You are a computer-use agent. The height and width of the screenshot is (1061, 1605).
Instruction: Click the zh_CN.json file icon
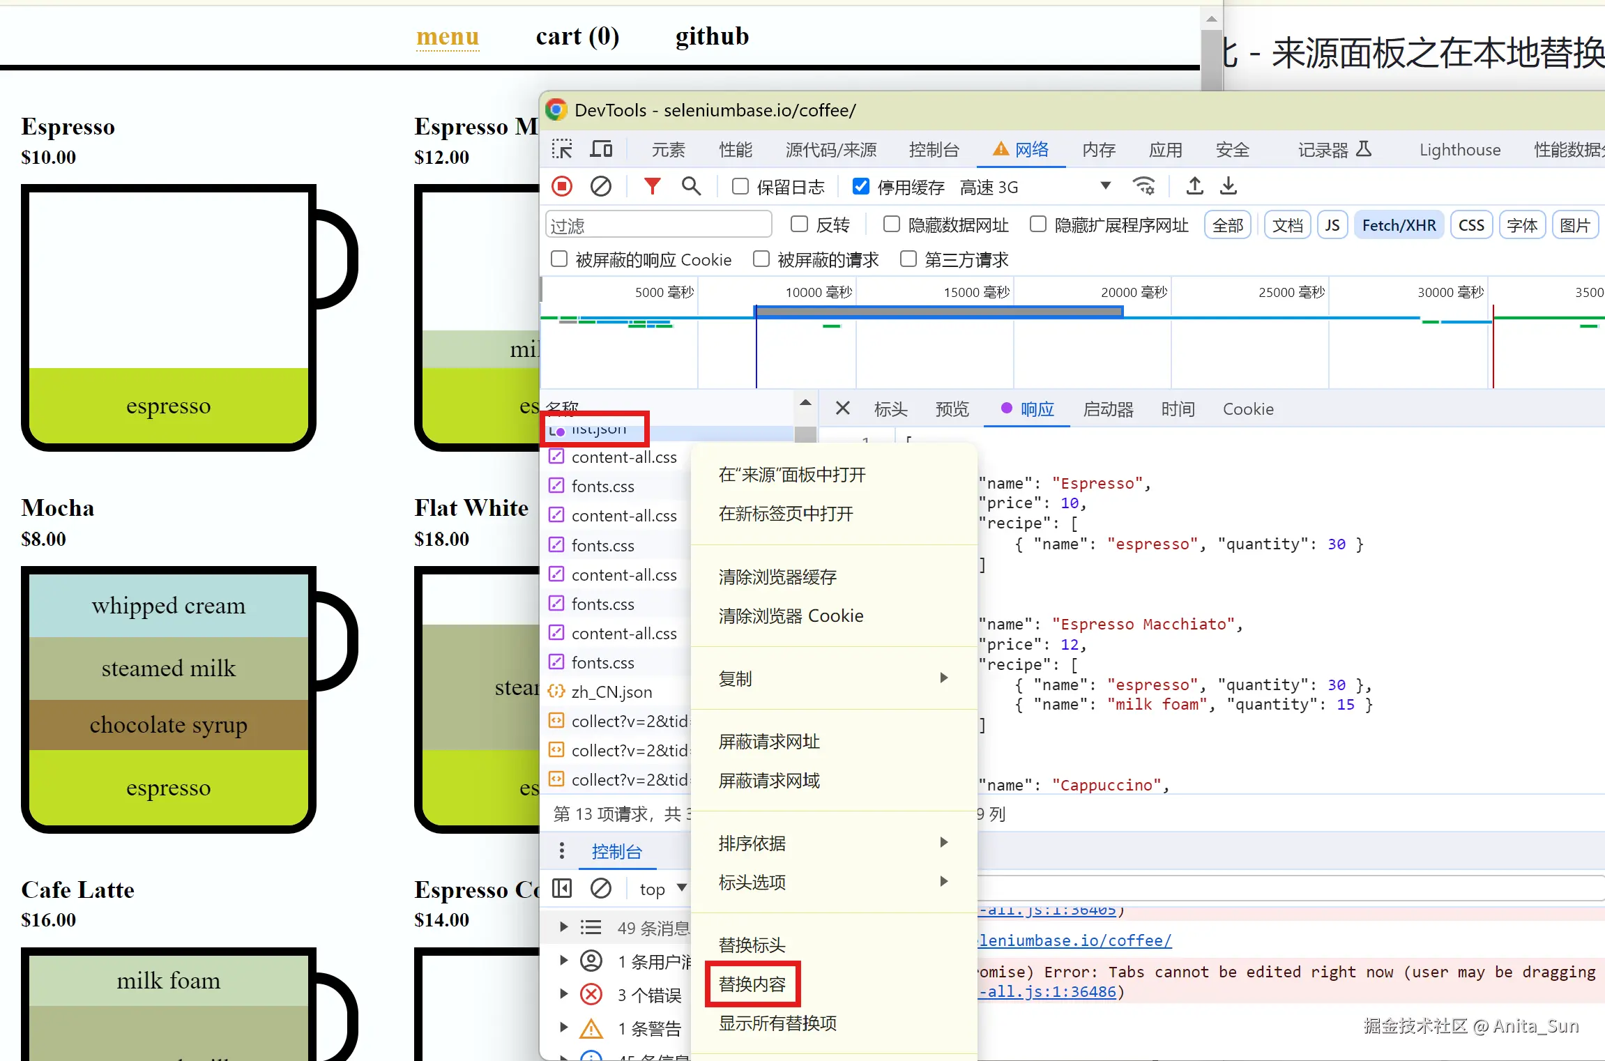[x=556, y=692]
